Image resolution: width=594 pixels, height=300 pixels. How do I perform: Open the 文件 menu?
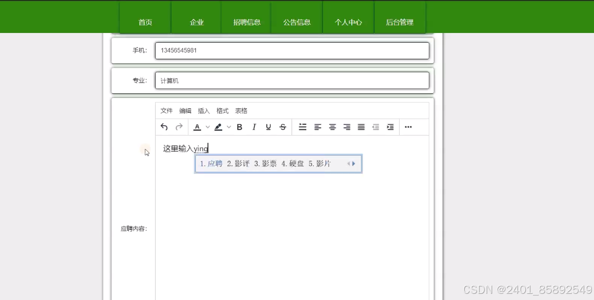pos(166,111)
